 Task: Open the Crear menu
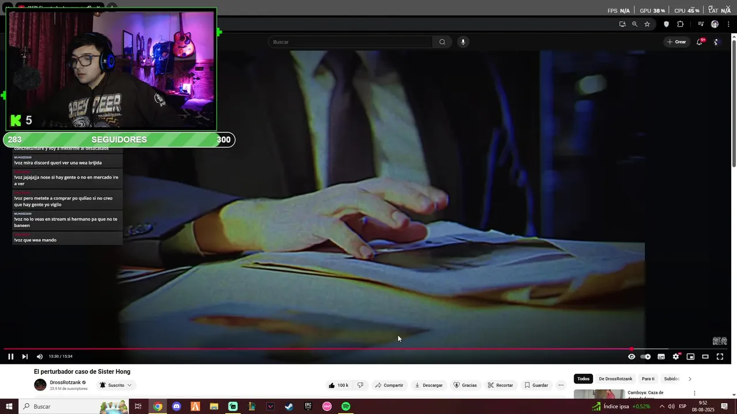pyautogui.click(x=677, y=42)
